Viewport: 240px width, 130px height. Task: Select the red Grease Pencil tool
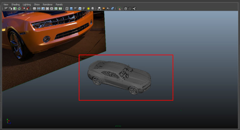tap(28, 9)
